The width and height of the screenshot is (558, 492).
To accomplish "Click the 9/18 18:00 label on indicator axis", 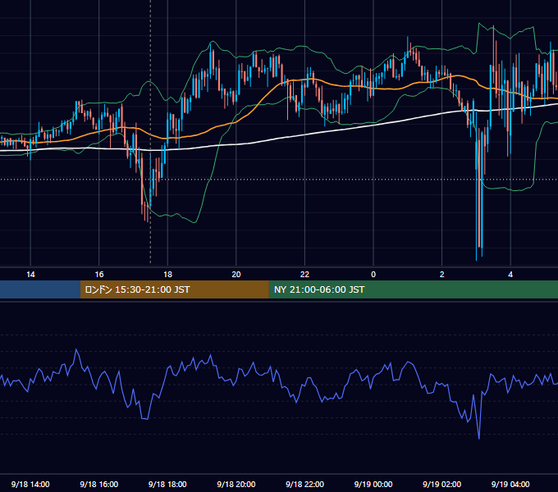I will tap(167, 484).
